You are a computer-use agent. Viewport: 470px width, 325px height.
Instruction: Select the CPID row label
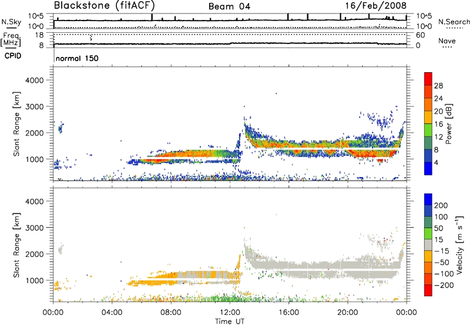pos(13,56)
